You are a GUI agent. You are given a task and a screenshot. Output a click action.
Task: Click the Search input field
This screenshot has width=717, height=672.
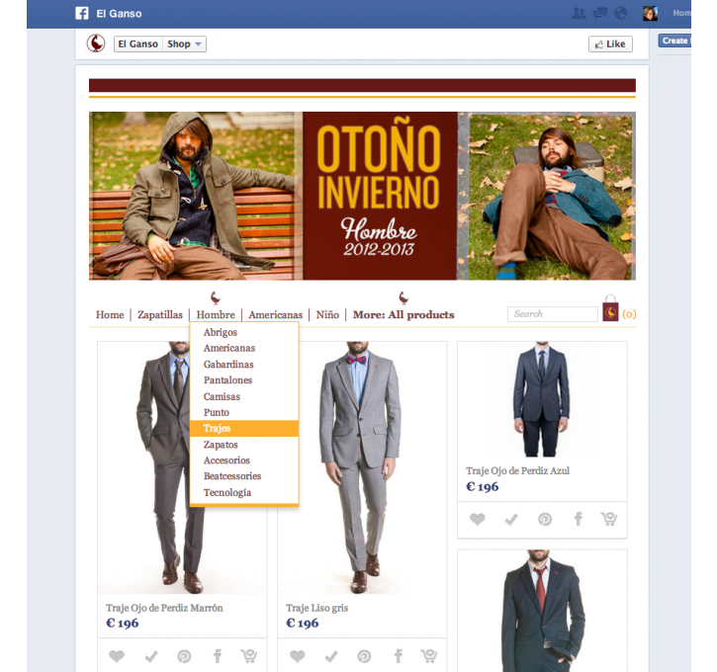coord(553,314)
